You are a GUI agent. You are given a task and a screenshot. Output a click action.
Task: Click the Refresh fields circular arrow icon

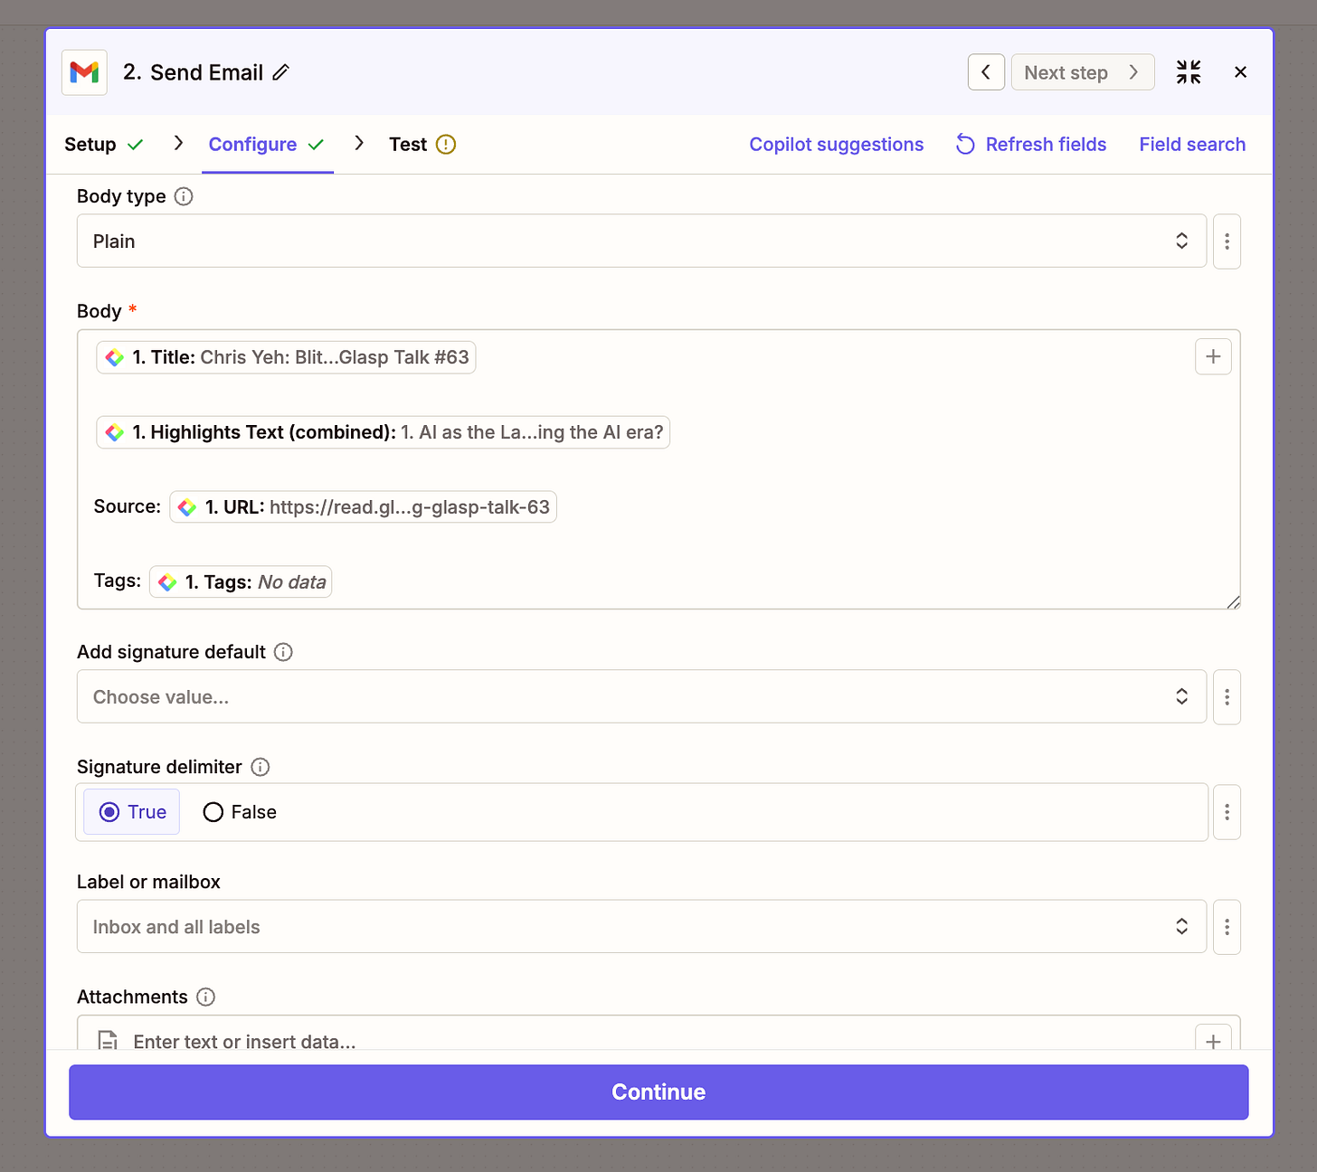965,145
